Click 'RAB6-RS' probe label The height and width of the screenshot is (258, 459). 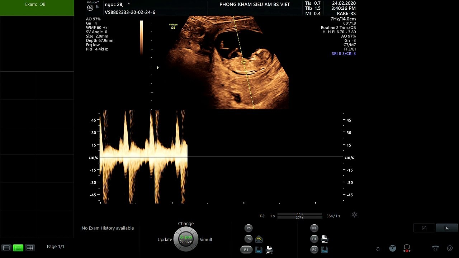click(x=346, y=14)
